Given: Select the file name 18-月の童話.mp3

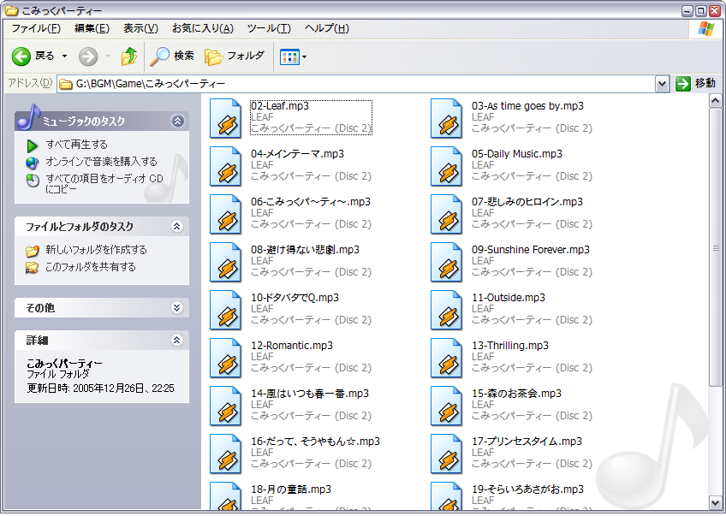Looking at the screenshot, I should tap(291, 489).
